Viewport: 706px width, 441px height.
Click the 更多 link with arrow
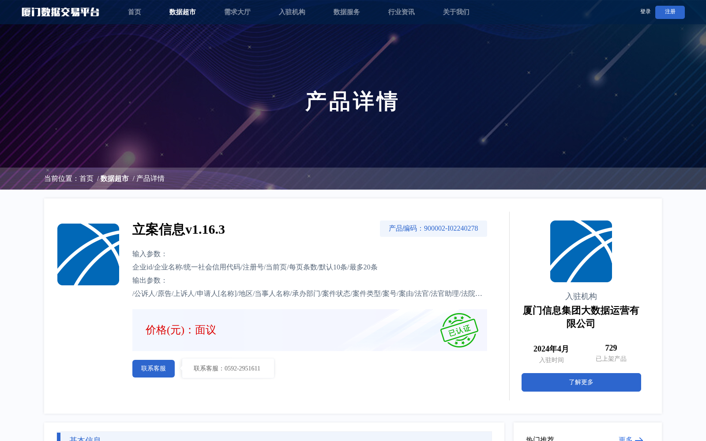[x=631, y=439]
